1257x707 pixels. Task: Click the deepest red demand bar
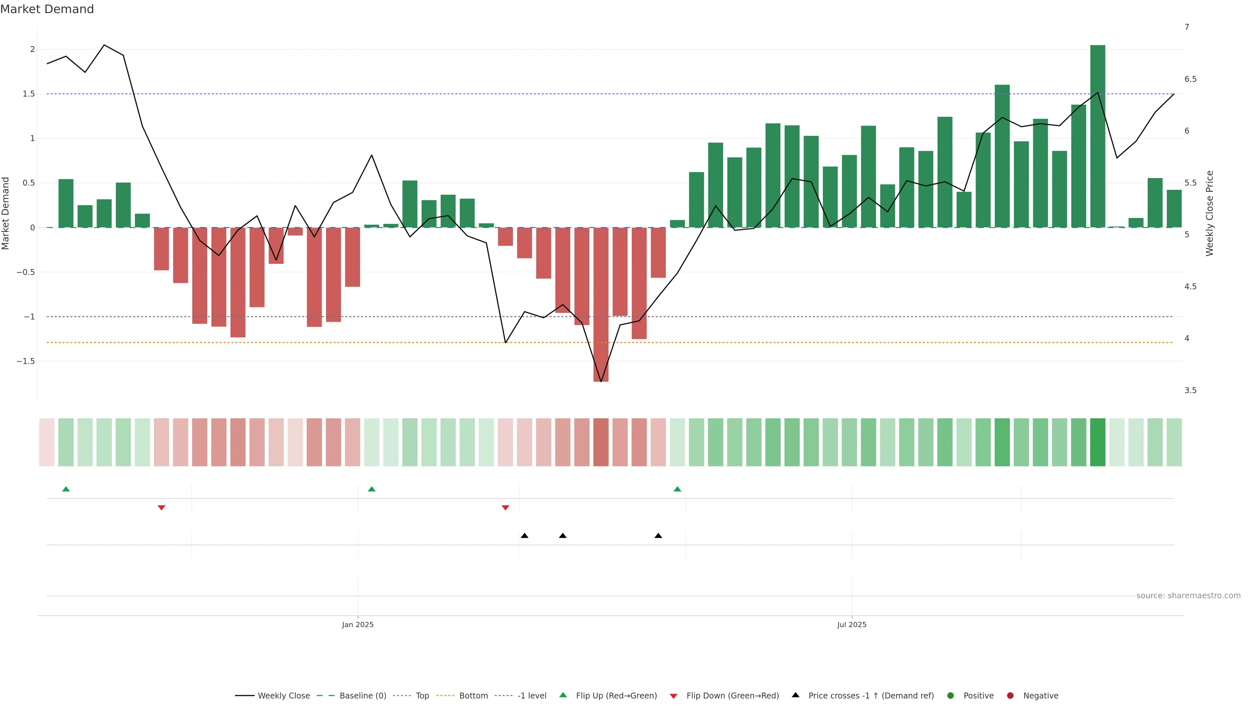point(601,304)
